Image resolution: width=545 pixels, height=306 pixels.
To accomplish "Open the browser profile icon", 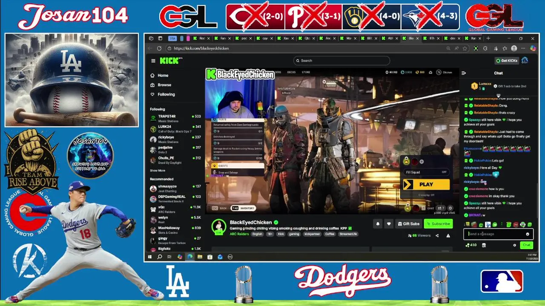I will click(514, 48).
